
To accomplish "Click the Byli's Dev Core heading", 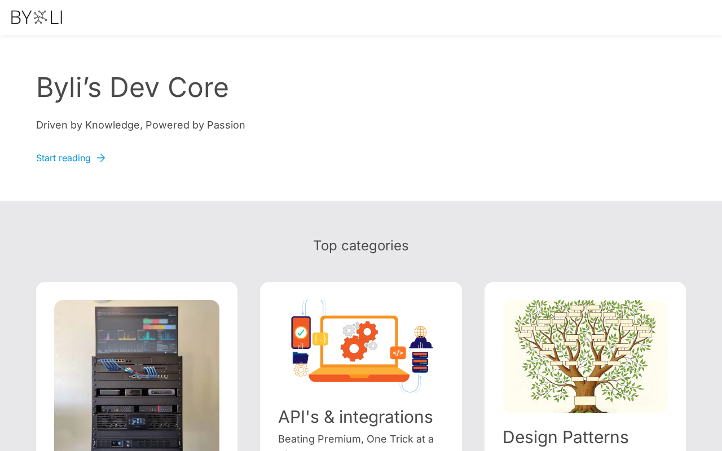I will click(133, 87).
